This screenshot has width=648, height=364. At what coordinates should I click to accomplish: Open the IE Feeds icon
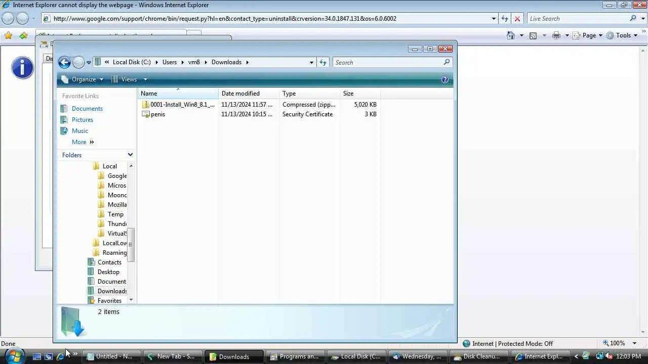(533, 35)
